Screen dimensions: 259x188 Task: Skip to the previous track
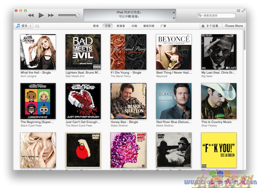pos(31,16)
